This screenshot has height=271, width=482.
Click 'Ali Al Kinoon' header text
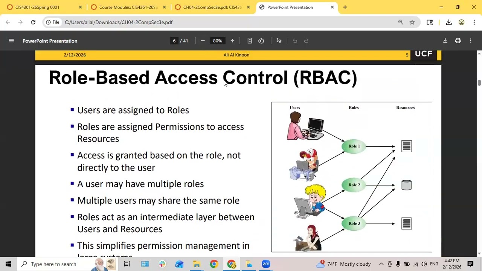tap(236, 55)
